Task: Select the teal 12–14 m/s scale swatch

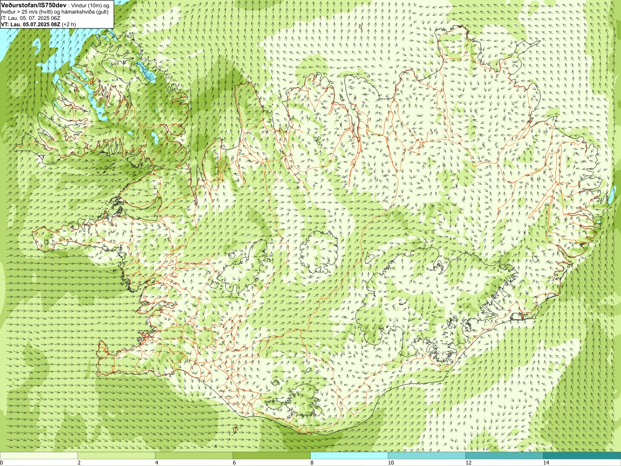Action: coord(505,456)
